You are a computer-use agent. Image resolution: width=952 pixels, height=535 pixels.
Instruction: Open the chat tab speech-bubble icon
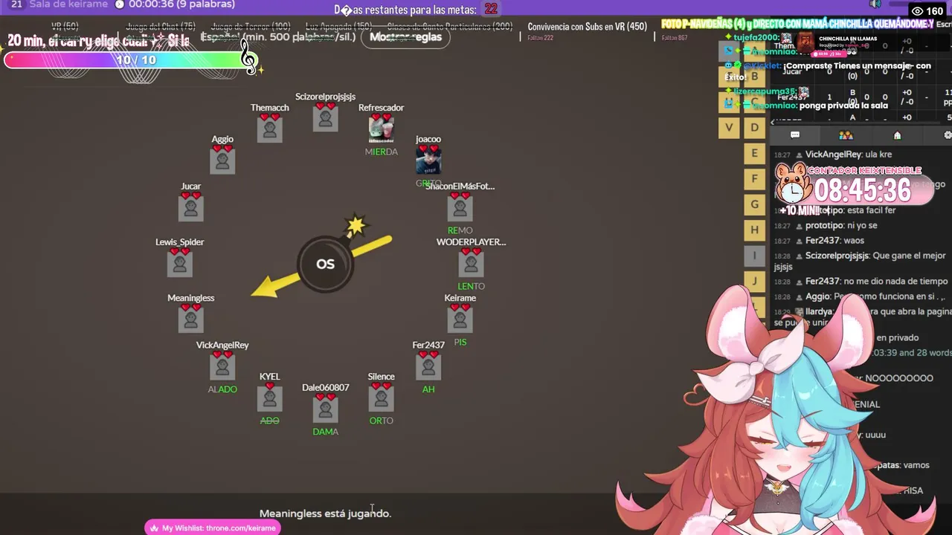tap(794, 135)
